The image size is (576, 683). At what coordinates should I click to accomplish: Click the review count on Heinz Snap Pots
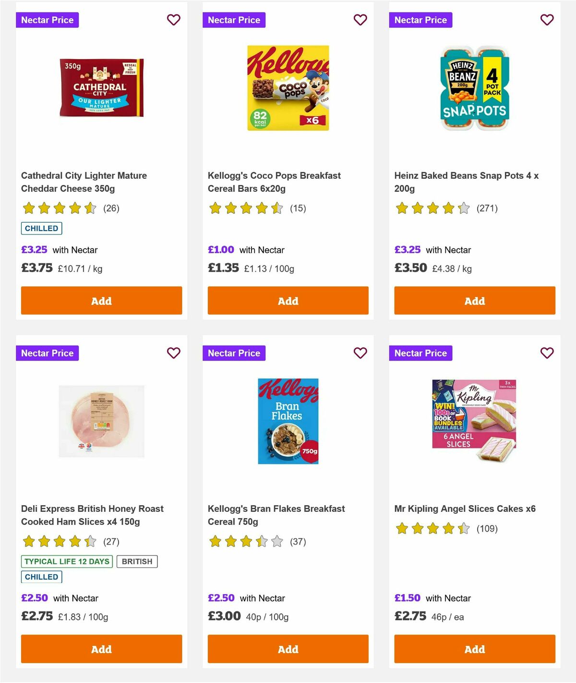(x=487, y=208)
